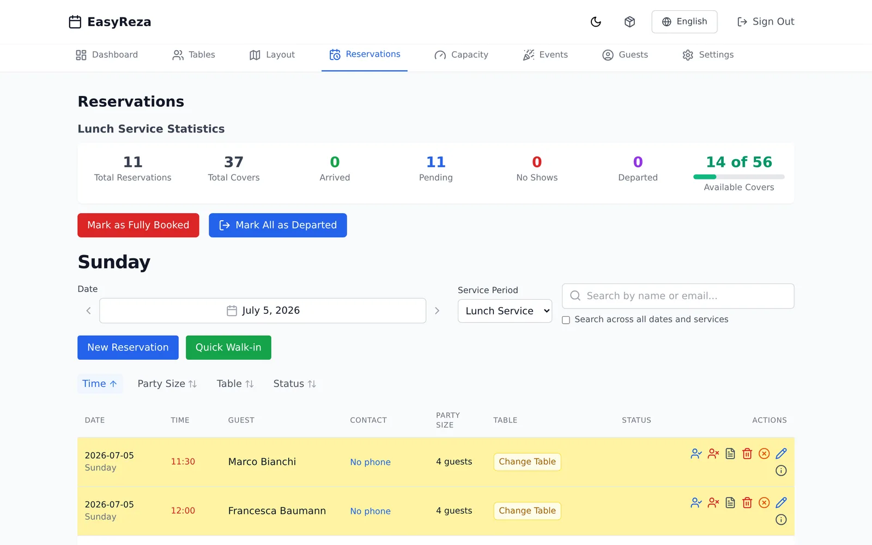This screenshot has height=545, width=872.
Task: Click guest name Marco Bianchi
Action: point(262,462)
